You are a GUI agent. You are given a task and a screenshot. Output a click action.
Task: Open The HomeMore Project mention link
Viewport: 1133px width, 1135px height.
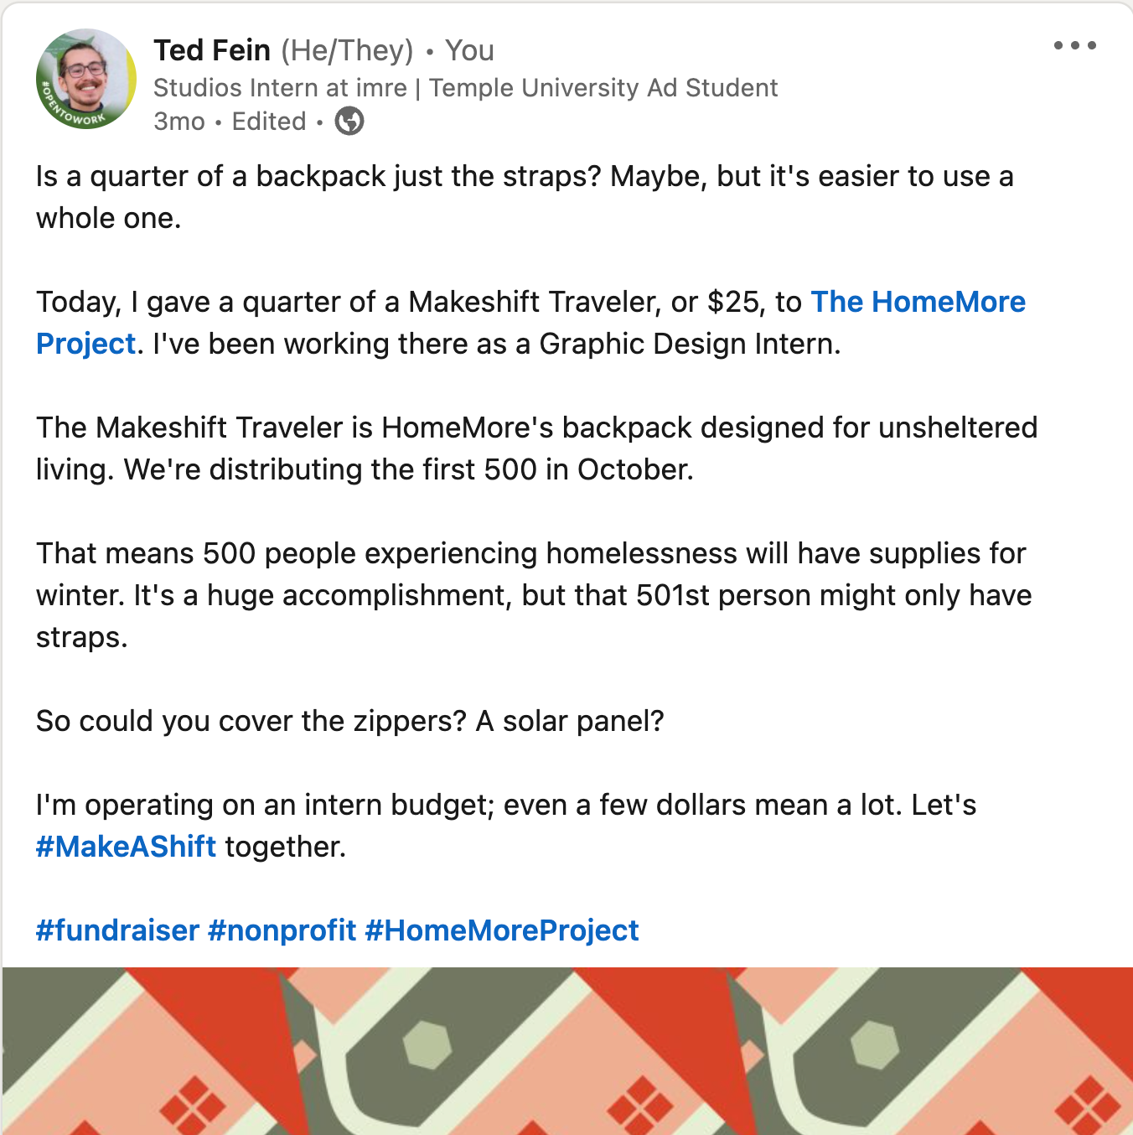[x=918, y=302]
